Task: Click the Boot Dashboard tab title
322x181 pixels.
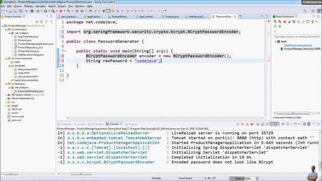Action: [285, 17]
